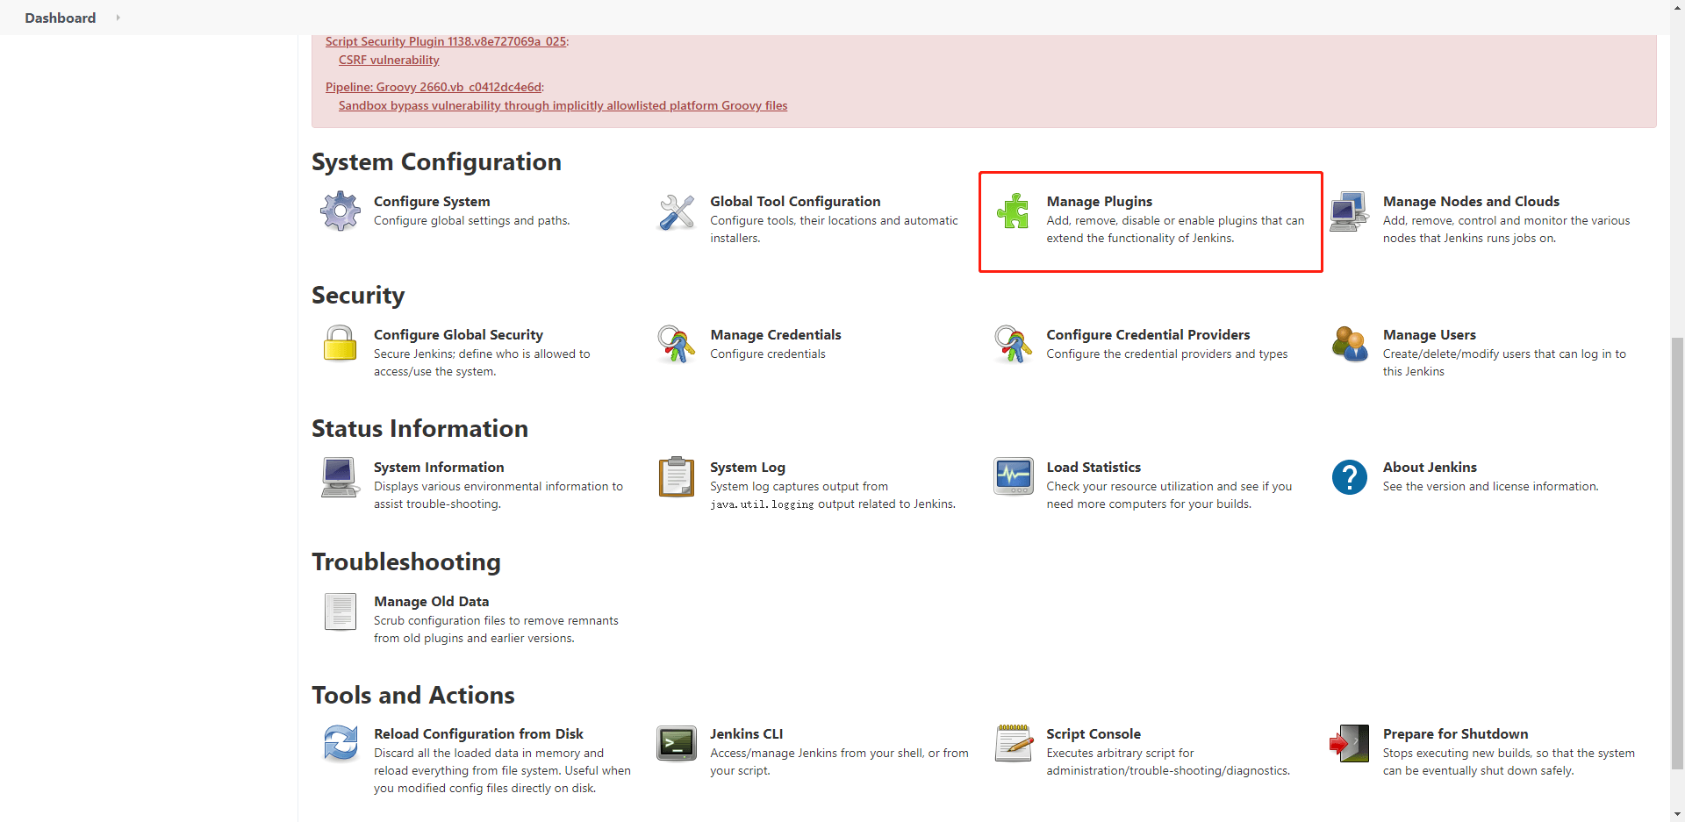
Task: Click the Reload Configuration from Disk arrows icon
Action: 341,743
